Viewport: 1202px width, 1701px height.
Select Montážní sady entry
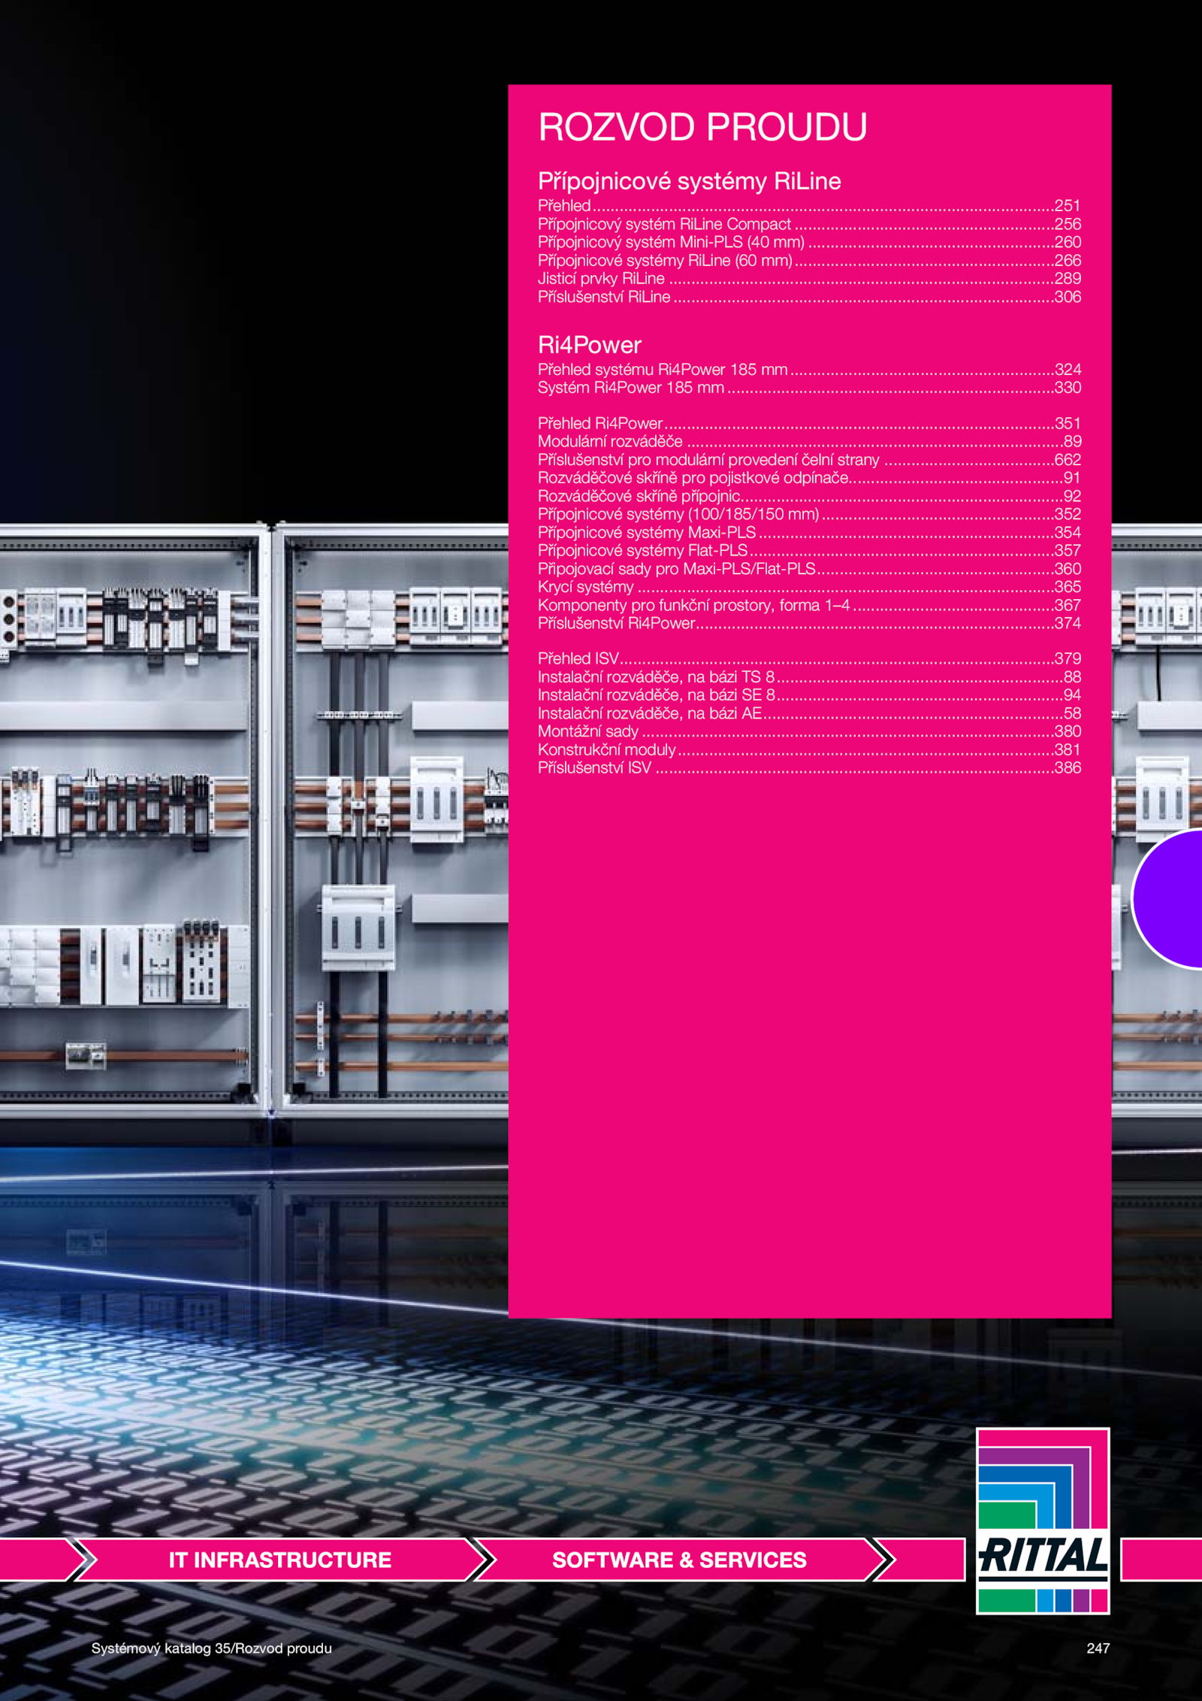809,731
